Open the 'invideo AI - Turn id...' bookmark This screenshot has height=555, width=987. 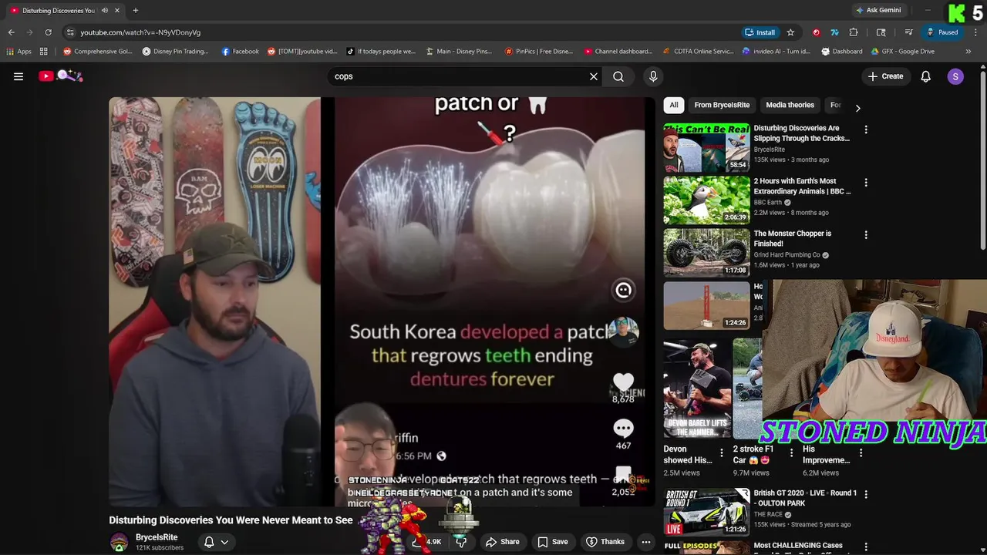coord(776,52)
